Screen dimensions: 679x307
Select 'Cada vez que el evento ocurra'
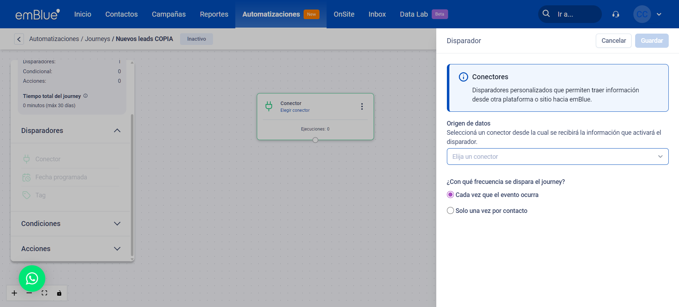click(x=450, y=195)
